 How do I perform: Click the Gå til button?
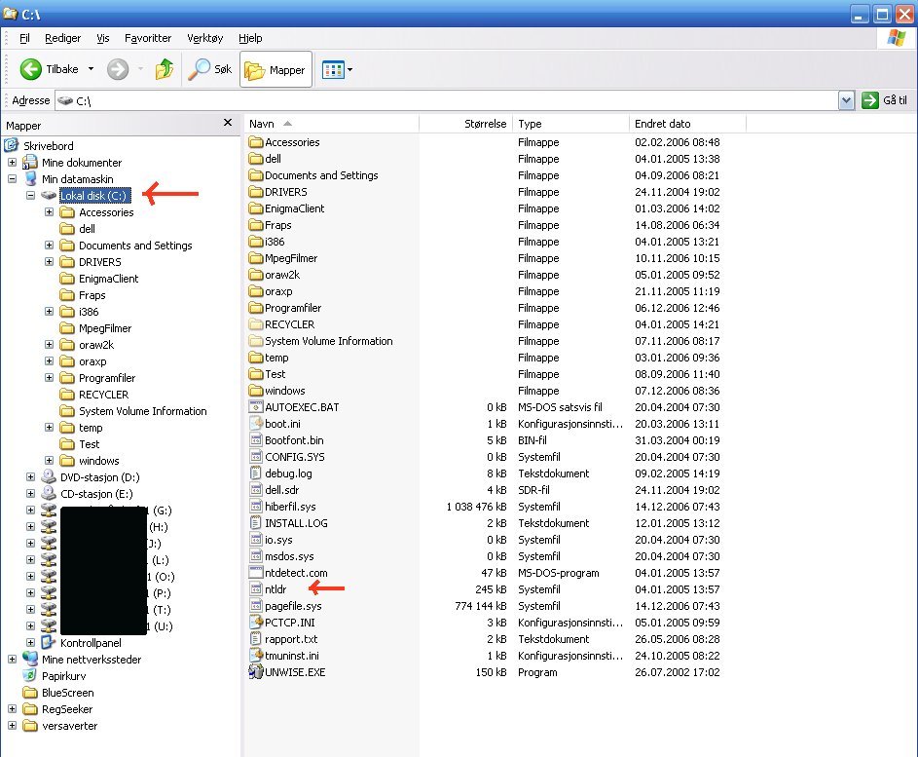point(885,100)
